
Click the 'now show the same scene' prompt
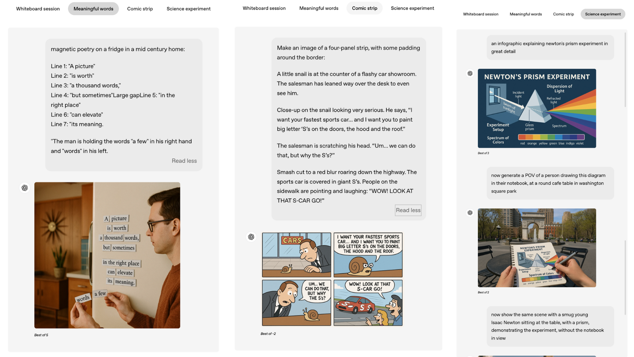(x=547, y=326)
